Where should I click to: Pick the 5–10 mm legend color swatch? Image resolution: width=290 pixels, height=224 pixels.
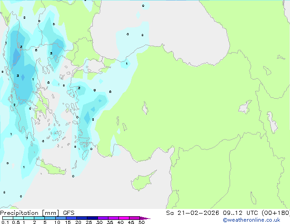[50, 218]
